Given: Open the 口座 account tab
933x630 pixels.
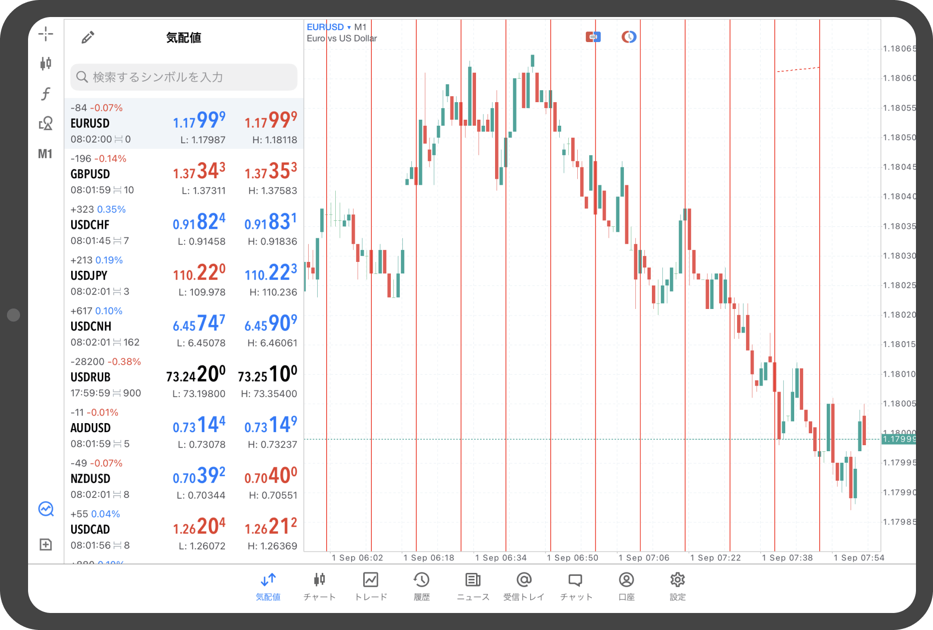Looking at the screenshot, I should point(626,587).
